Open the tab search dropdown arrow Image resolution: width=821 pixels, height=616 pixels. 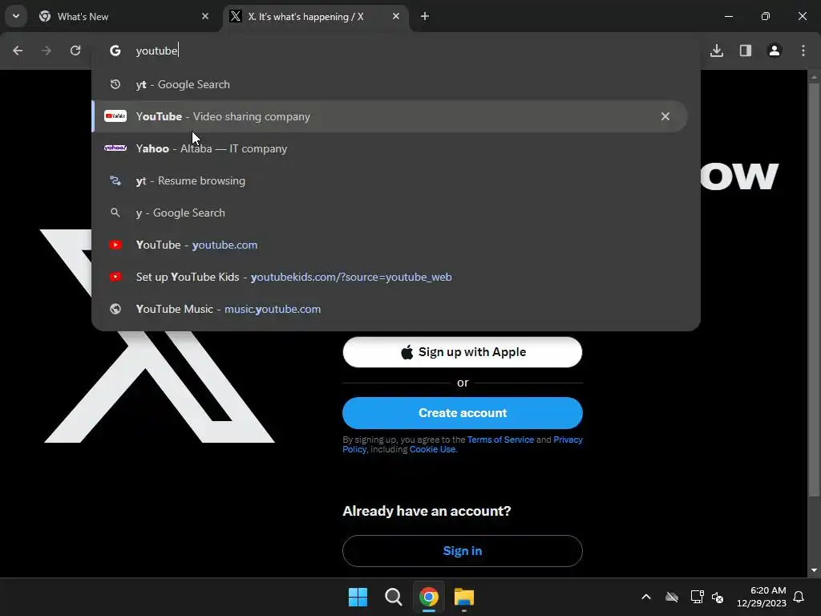(x=16, y=16)
